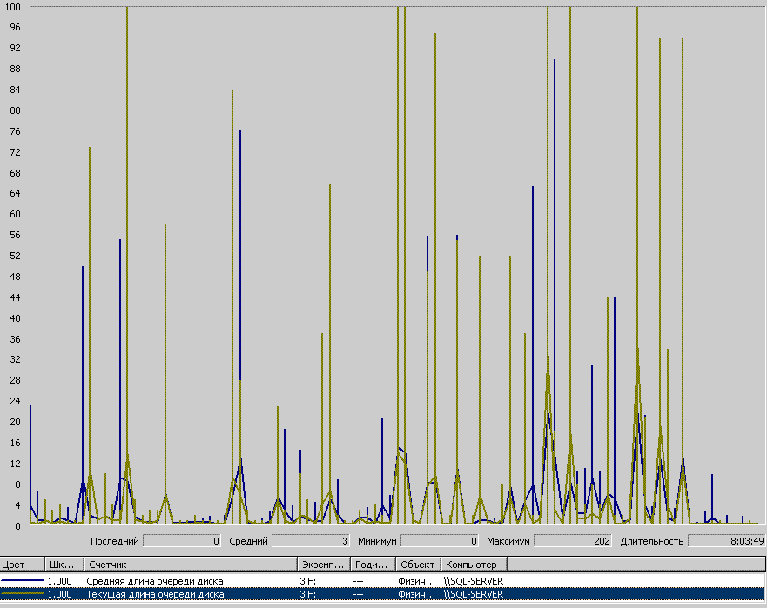Screen dimensions: 767x608
Task: Click the 'Длительность' field showing 8:03:49
Action: 726,541
